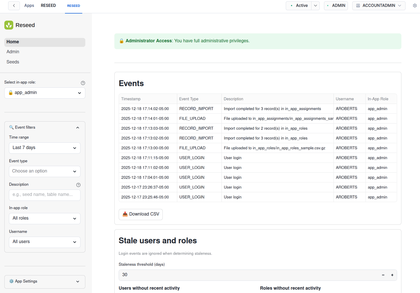Click the Username filter showing All users
This screenshot has height=293, width=420.
pos(45,242)
